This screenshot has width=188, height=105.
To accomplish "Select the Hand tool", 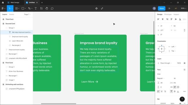I will pos(47,8).
